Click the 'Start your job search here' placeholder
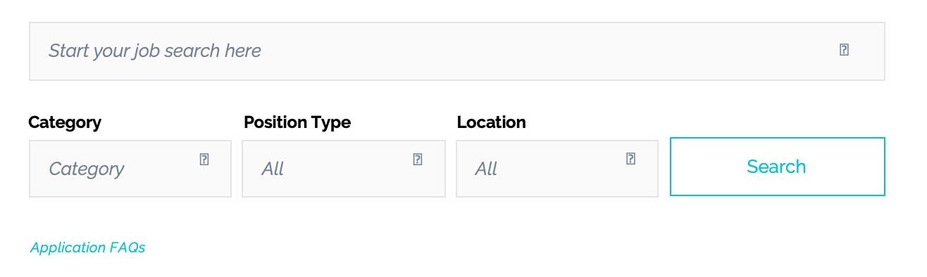The height and width of the screenshot is (277, 927). 154,51
